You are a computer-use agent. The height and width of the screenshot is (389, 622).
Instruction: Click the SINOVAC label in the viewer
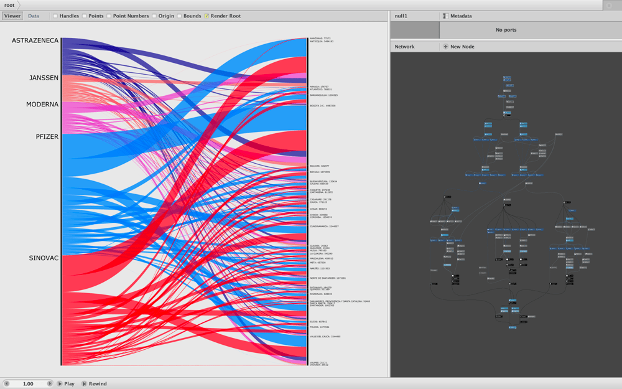tap(44, 258)
